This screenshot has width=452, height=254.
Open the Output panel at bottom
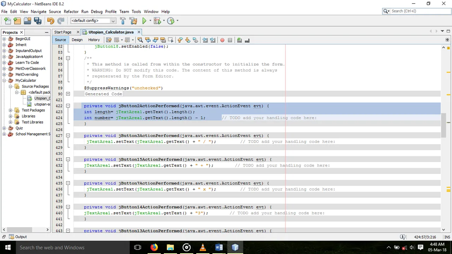[18, 237]
